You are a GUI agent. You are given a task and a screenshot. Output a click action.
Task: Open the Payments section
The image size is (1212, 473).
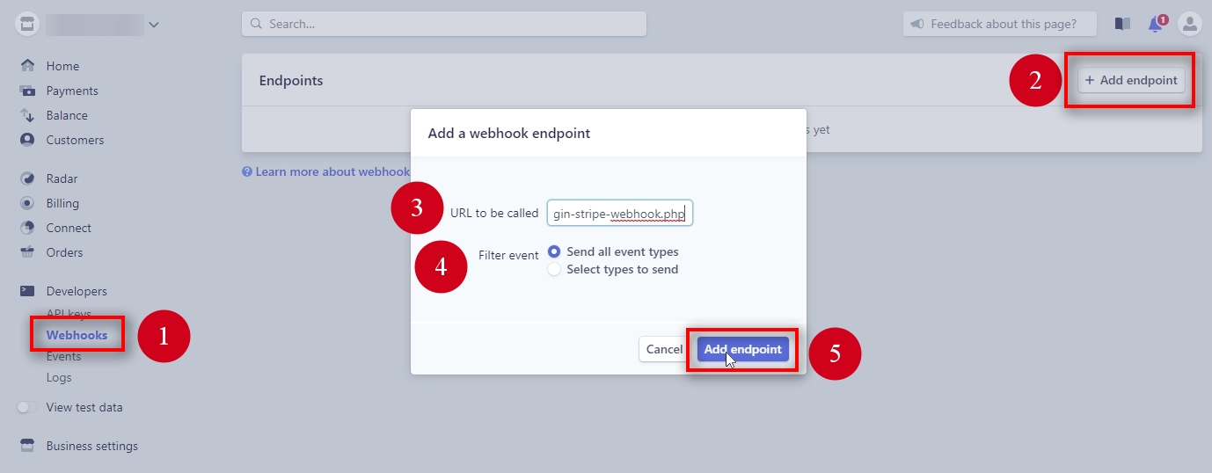[x=72, y=91]
